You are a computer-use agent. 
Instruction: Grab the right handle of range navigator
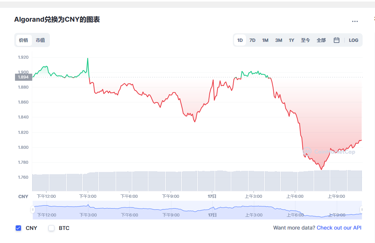[362, 210]
